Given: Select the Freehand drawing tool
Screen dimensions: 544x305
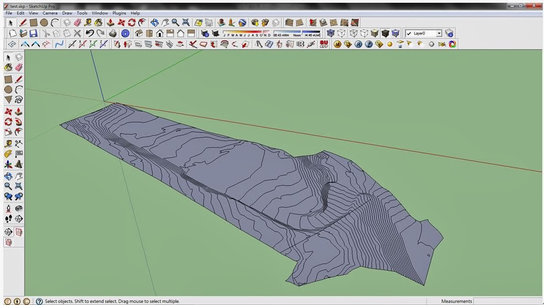Looking at the screenshot, I should point(19,100).
